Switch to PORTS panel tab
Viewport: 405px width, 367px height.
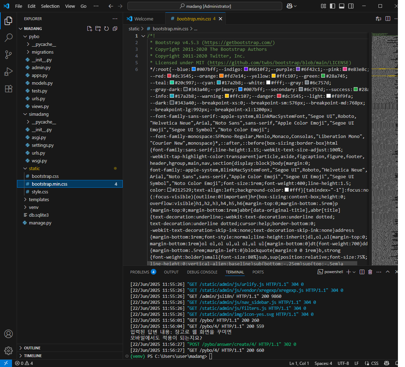(x=258, y=272)
